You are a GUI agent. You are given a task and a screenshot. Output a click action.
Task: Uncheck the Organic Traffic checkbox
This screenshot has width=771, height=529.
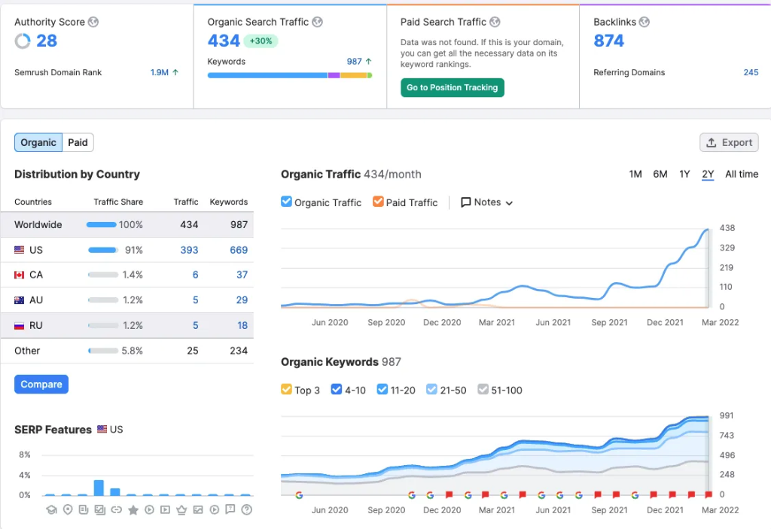(x=286, y=202)
